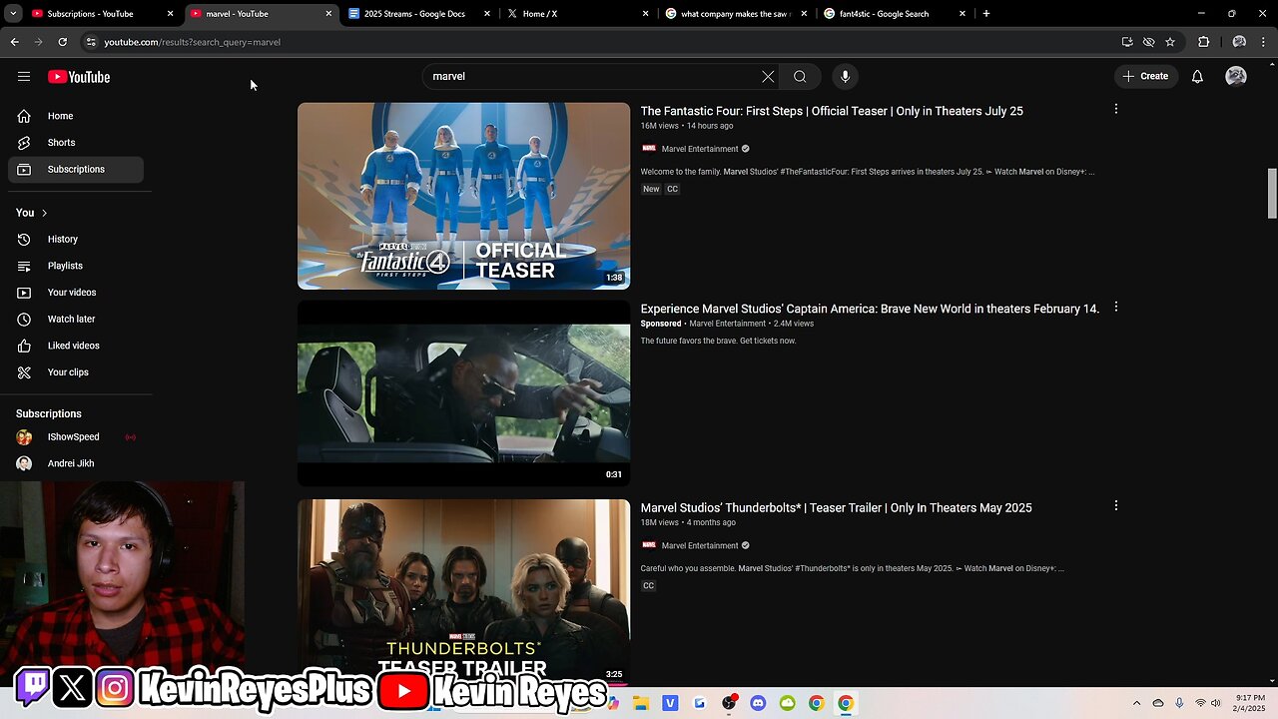This screenshot has width=1278, height=719.
Task: Open the YouTube account avatar menu
Action: pyautogui.click(x=1236, y=76)
